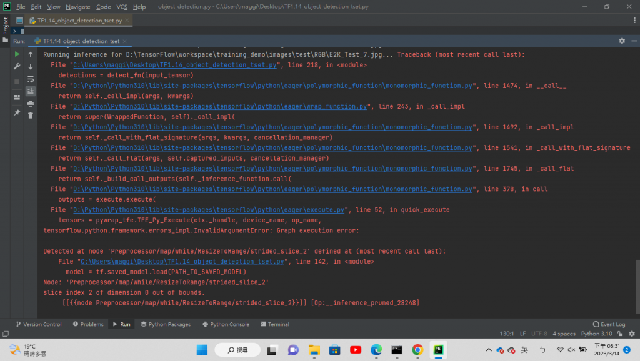Toggle scroll to end of console output
The width and height of the screenshot is (640, 361).
[31, 91]
